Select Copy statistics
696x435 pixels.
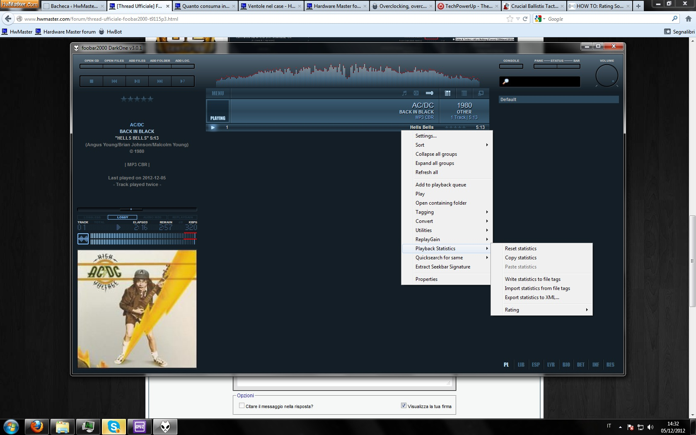tap(541, 258)
